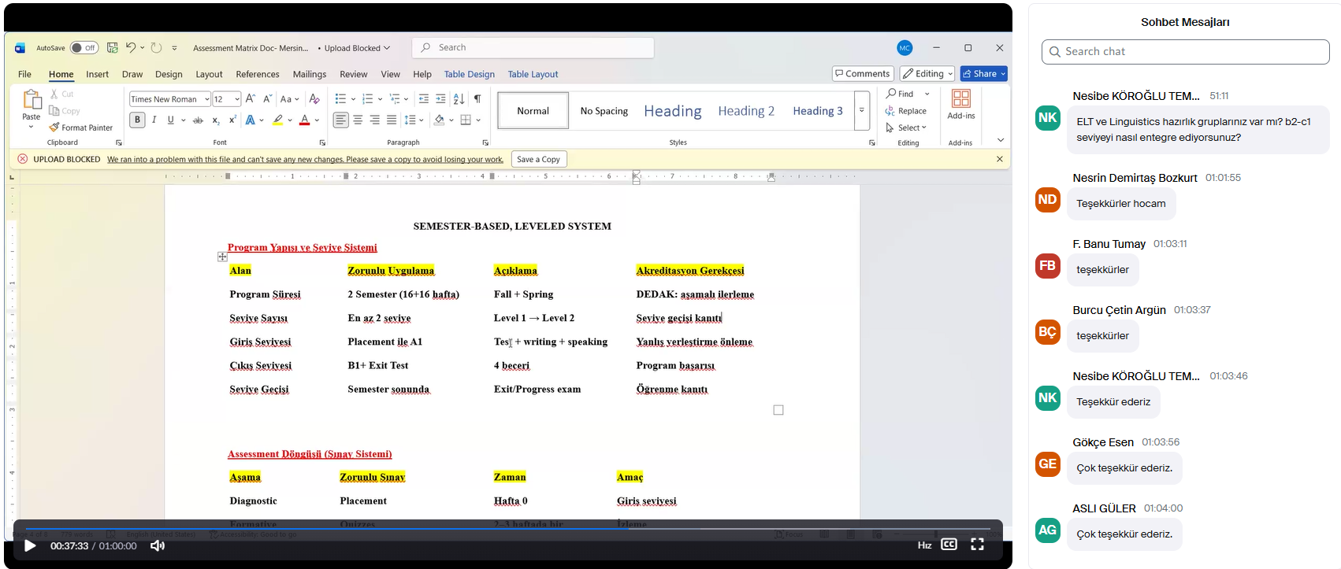Viewport: 1341px width, 569px height.
Task: Click the Bold formatting icon
Action: [x=137, y=120]
